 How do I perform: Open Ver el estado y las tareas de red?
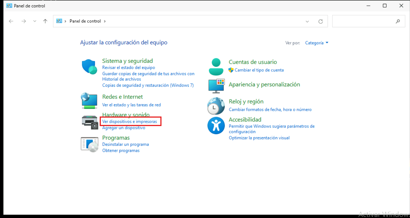coord(131,105)
